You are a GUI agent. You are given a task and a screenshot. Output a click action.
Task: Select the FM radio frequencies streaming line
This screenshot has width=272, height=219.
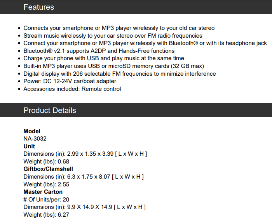click(113, 36)
